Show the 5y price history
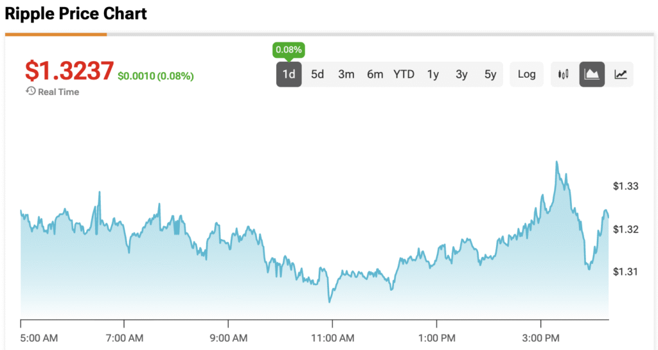 pos(490,74)
